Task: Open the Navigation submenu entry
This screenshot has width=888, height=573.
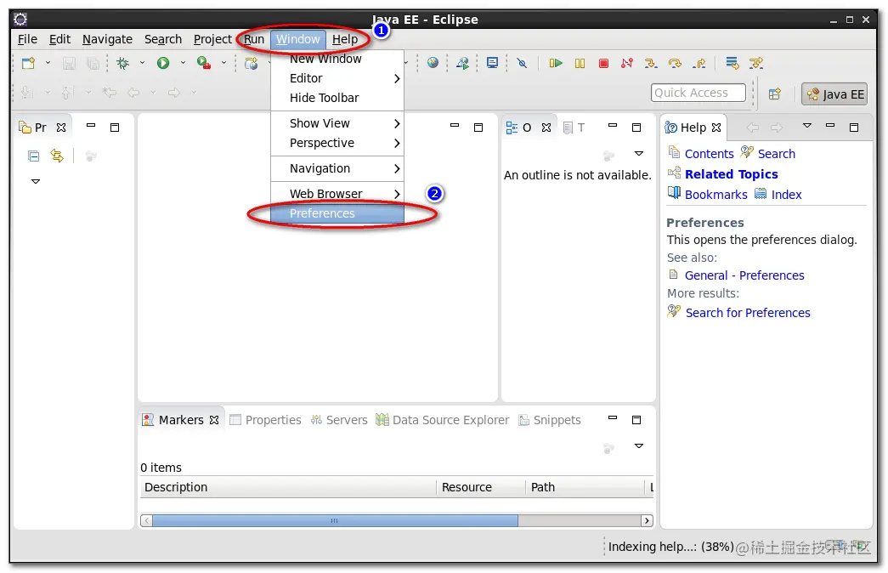Action: point(337,168)
